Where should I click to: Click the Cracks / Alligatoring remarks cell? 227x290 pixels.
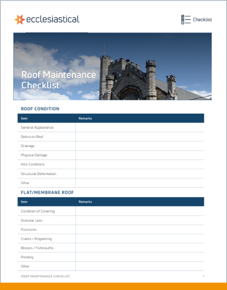click(140, 239)
